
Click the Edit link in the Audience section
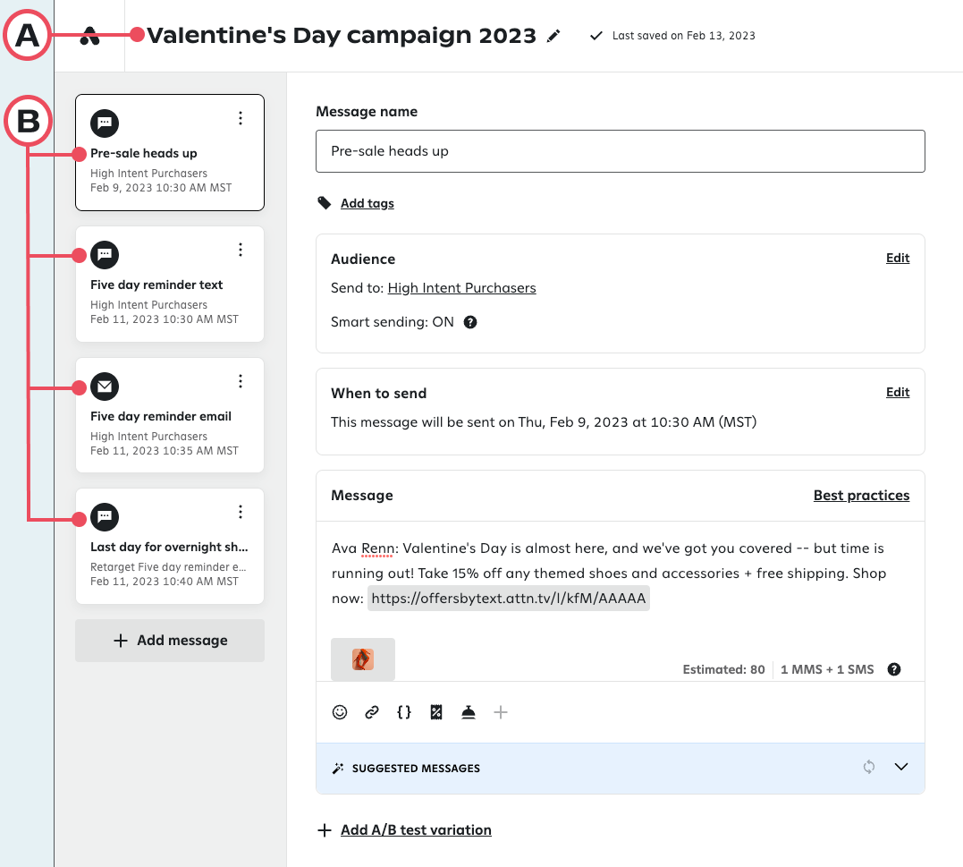897,258
